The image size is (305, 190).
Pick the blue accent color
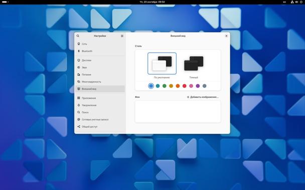click(151, 86)
